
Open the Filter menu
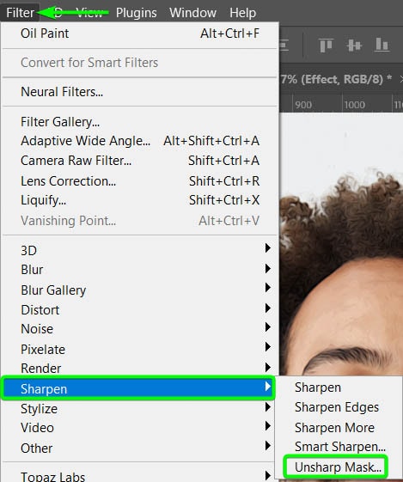pos(20,13)
